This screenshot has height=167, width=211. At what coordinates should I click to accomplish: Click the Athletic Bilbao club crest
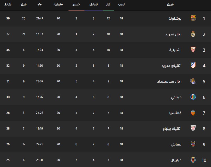coord(193,128)
